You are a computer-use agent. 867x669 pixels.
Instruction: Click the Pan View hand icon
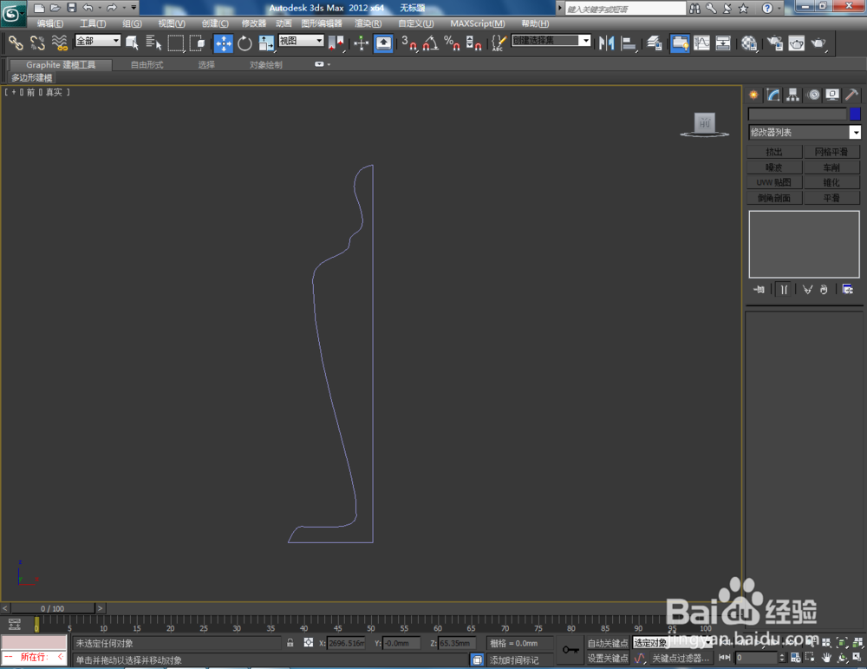pyautogui.click(x=826, y=658)
